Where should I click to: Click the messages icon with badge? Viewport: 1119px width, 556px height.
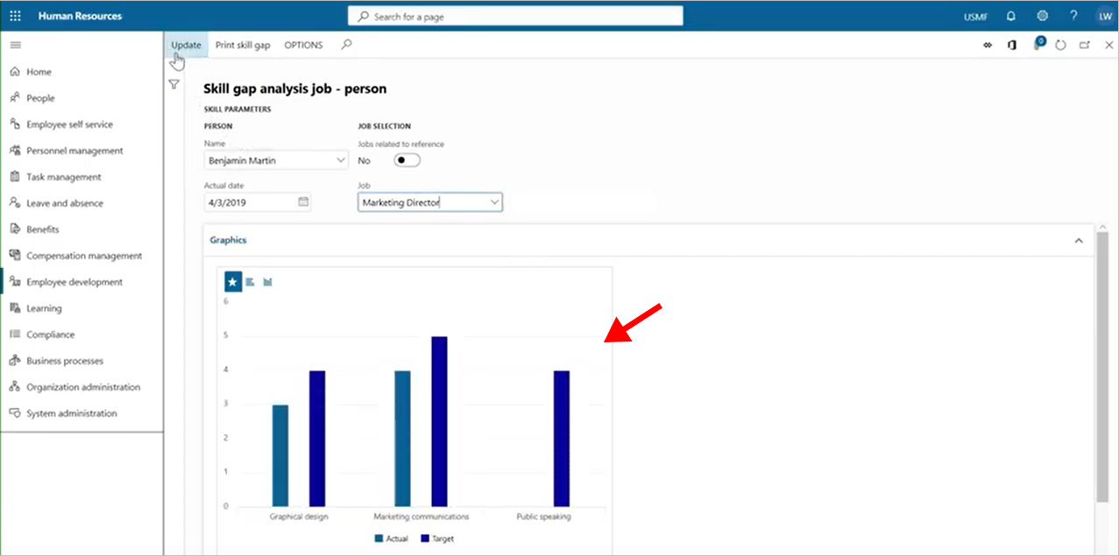point(1038,44)
